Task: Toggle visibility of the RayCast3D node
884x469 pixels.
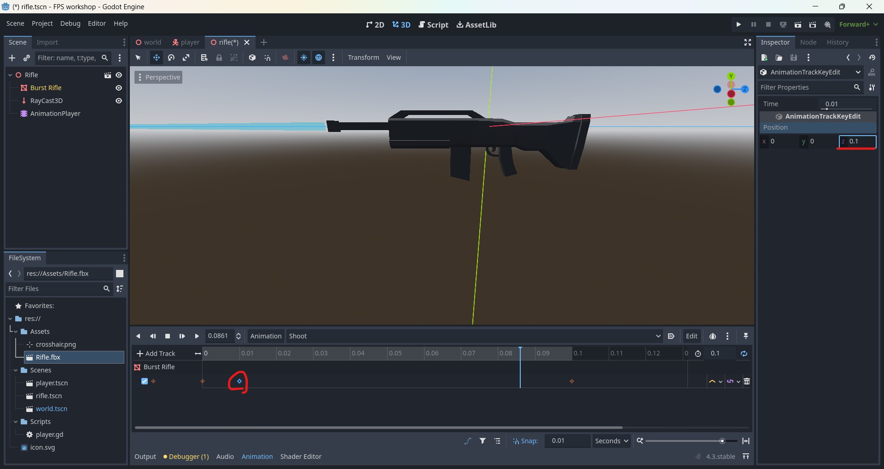Action: click(119, 101)
